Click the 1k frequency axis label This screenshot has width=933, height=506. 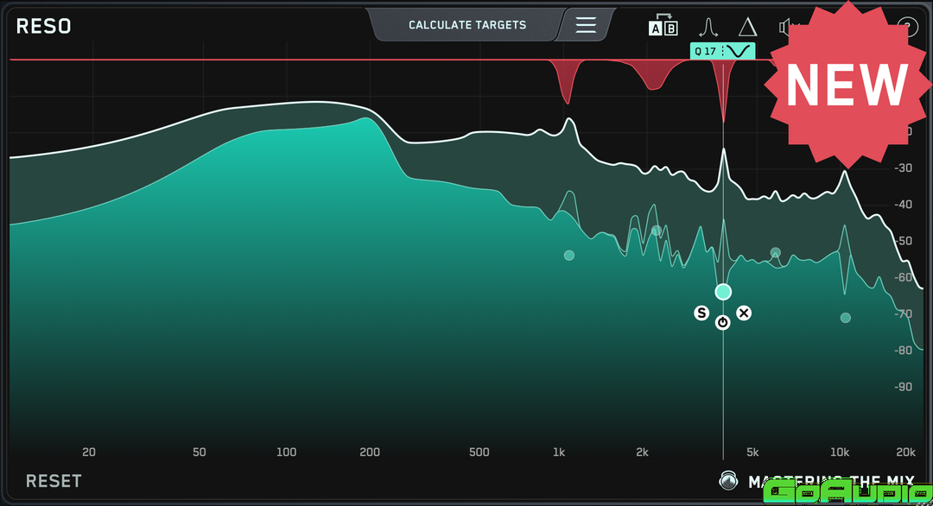559,452
